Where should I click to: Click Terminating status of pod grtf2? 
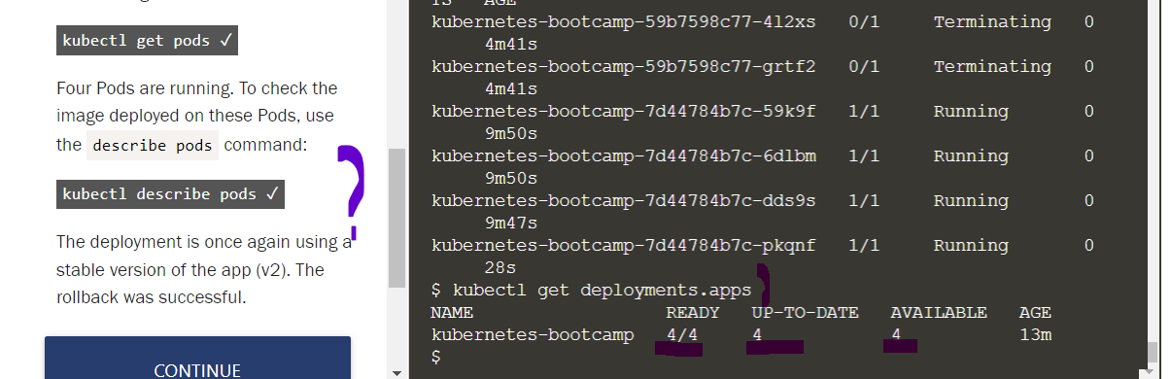coord(992,66)
